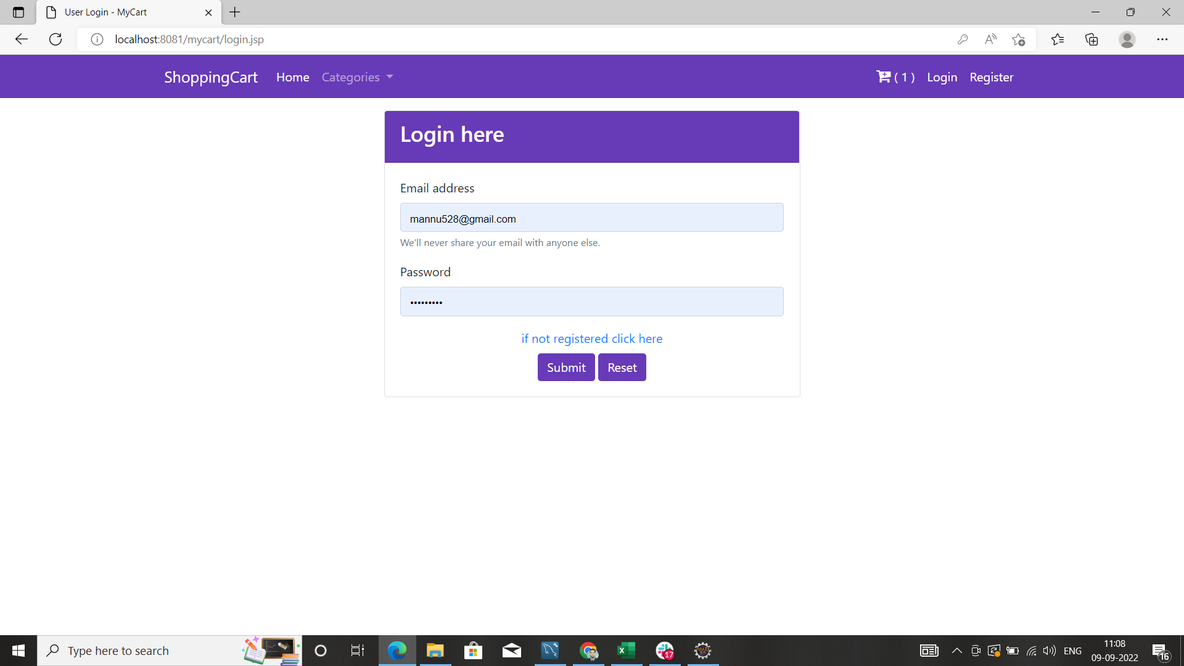Add page to favorites via star icon
This screenshot has width=1184, height=666.
1019,39
